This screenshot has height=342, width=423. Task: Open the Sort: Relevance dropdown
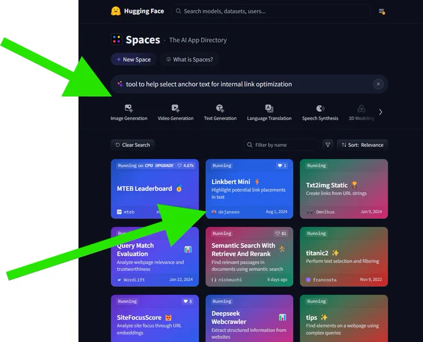(362, 145)
